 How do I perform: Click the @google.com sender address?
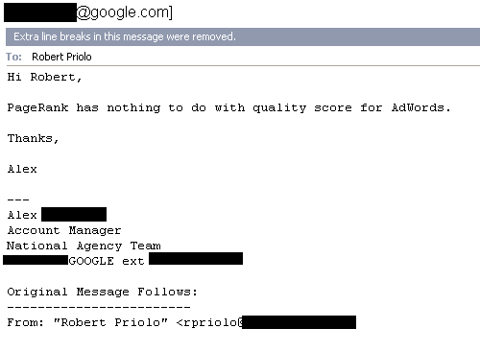pos(125,12)
